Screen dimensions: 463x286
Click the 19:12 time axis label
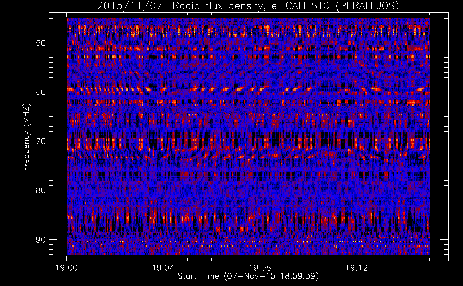(x=357, y=268)
